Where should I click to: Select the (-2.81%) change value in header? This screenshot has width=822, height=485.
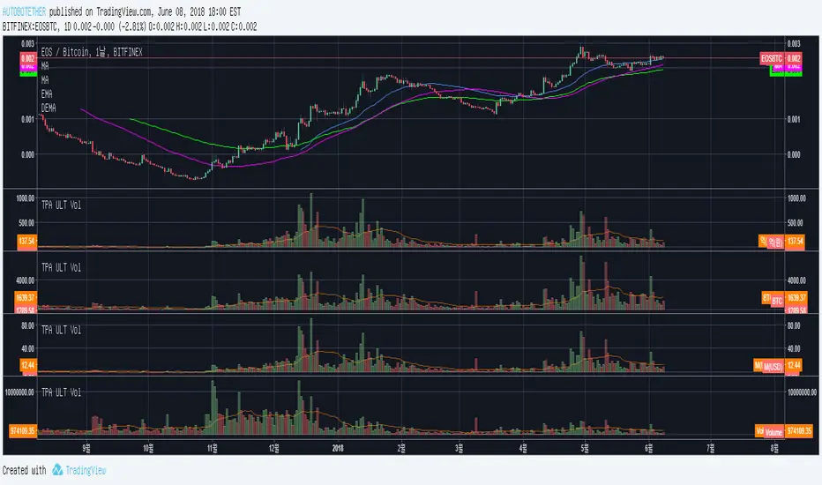(131, 26)
